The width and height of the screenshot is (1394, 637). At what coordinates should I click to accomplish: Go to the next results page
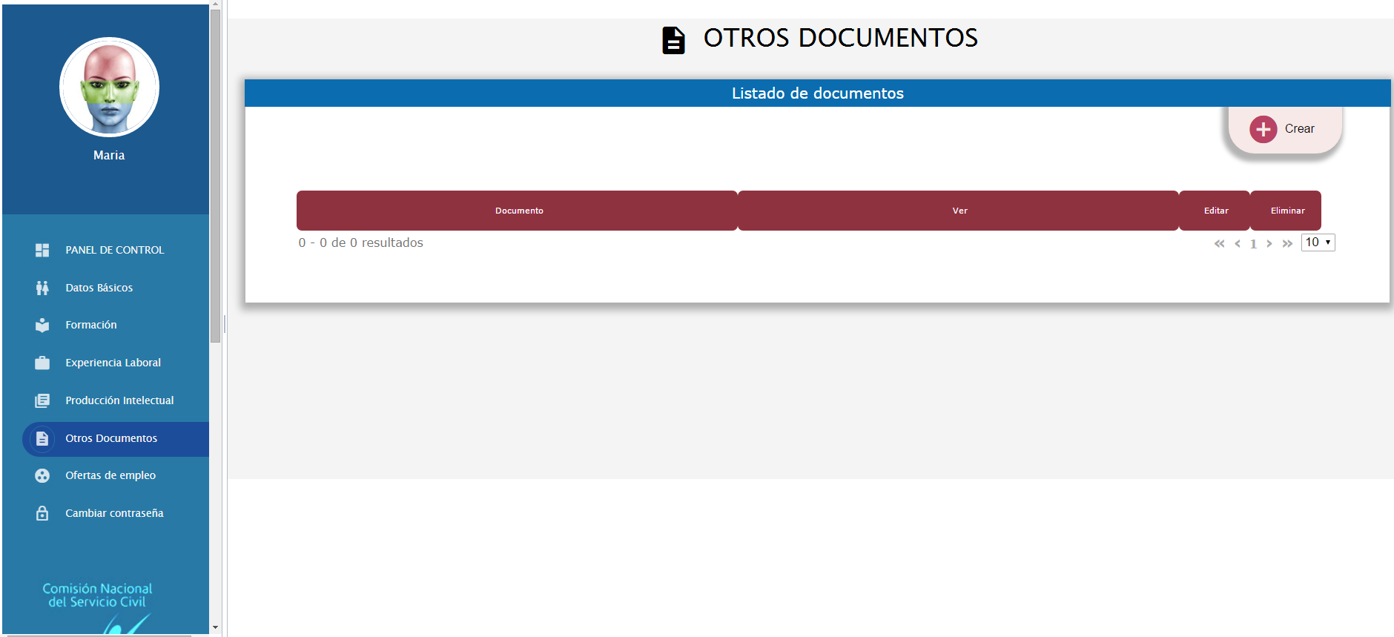(1269, 243)
